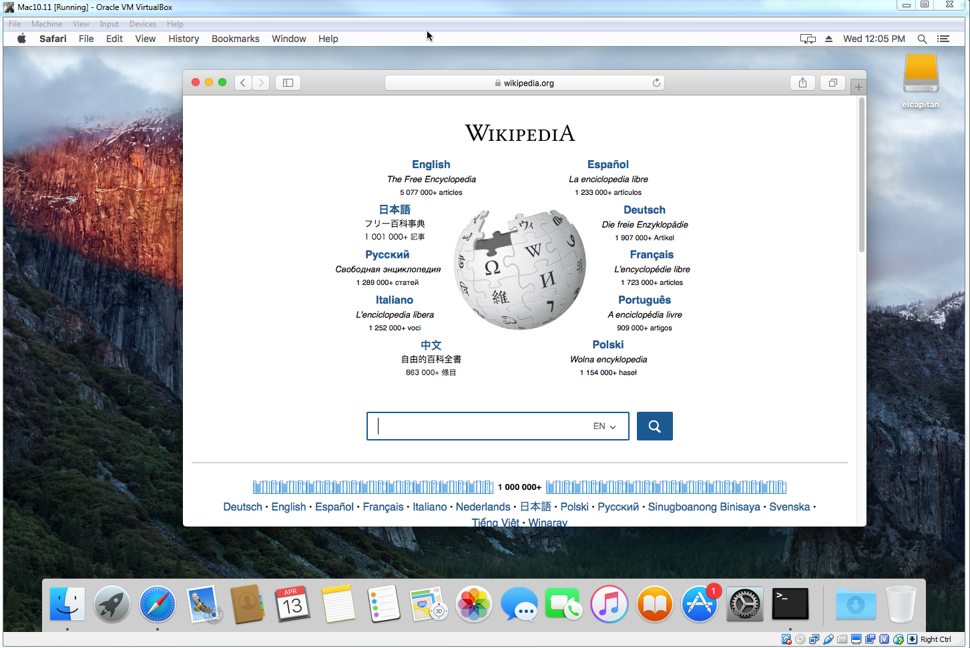Click the Wikipedia search magnifier button

coord(655,426)
